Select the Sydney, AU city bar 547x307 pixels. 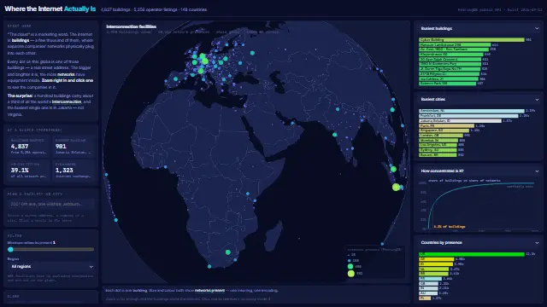(x=438, y=150)
